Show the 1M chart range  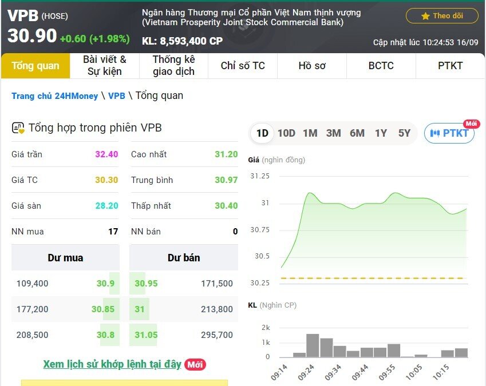pos(310,133)
